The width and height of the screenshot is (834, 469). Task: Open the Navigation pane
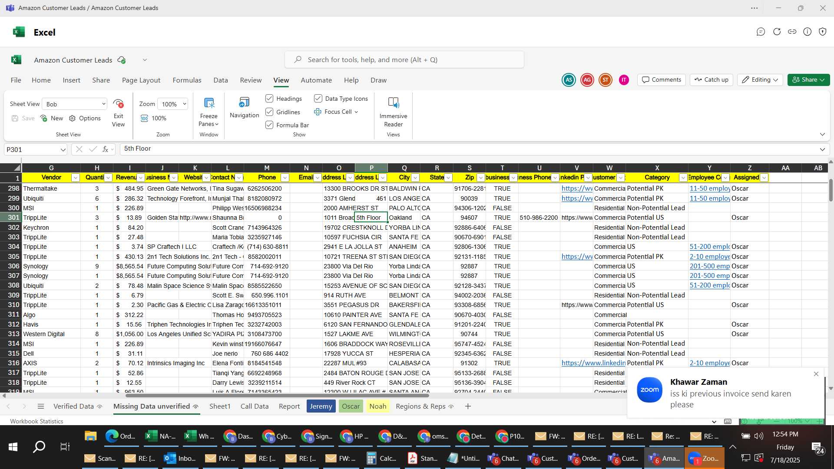click(x=244, y=108)
